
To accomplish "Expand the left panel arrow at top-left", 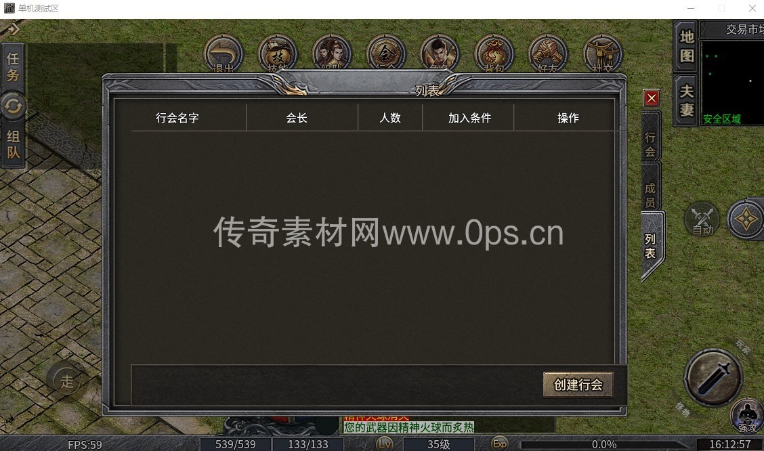I will coord(13,28).
